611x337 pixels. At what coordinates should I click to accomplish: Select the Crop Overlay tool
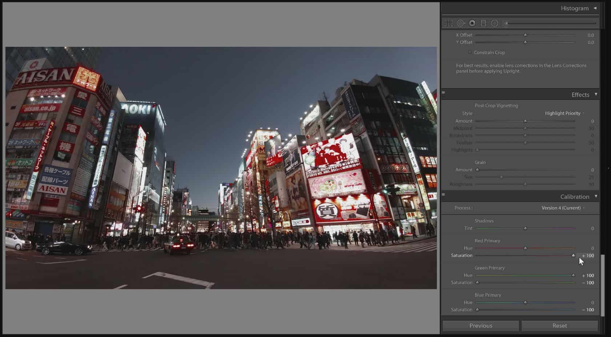[449, 23]
